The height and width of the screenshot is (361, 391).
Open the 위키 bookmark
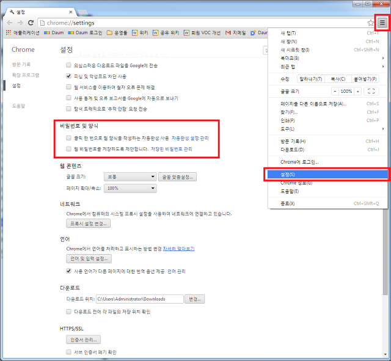140,32
